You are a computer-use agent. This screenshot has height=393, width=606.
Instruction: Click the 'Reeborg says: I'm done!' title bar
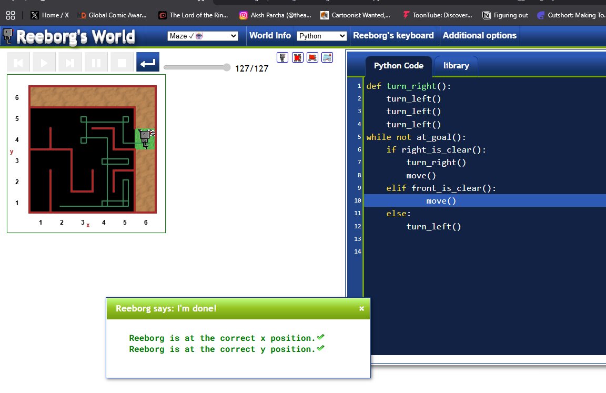pyautogui.click(x=238, y=308)
